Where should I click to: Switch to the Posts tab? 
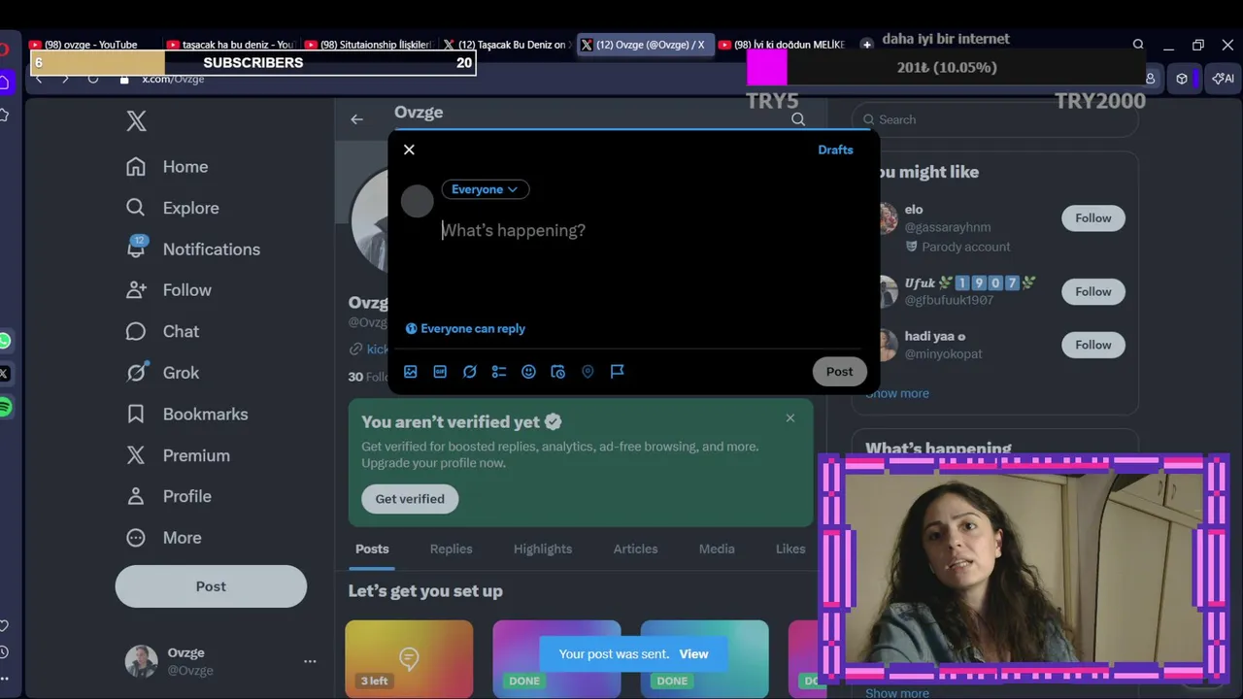tap(372, 549)
